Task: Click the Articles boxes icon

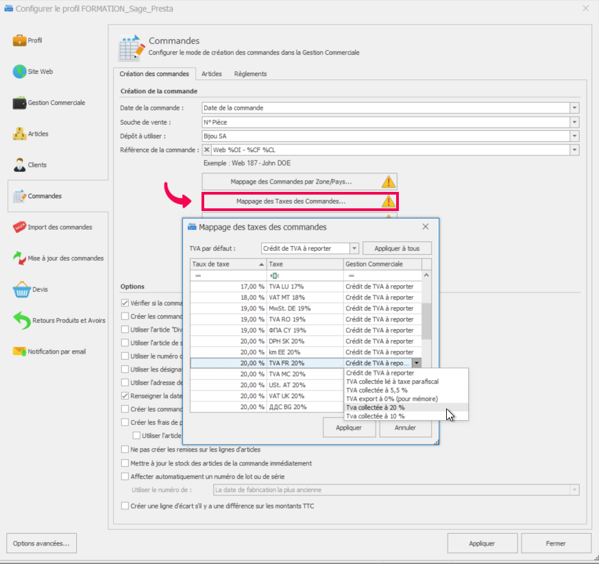Action: pos(19,134)
